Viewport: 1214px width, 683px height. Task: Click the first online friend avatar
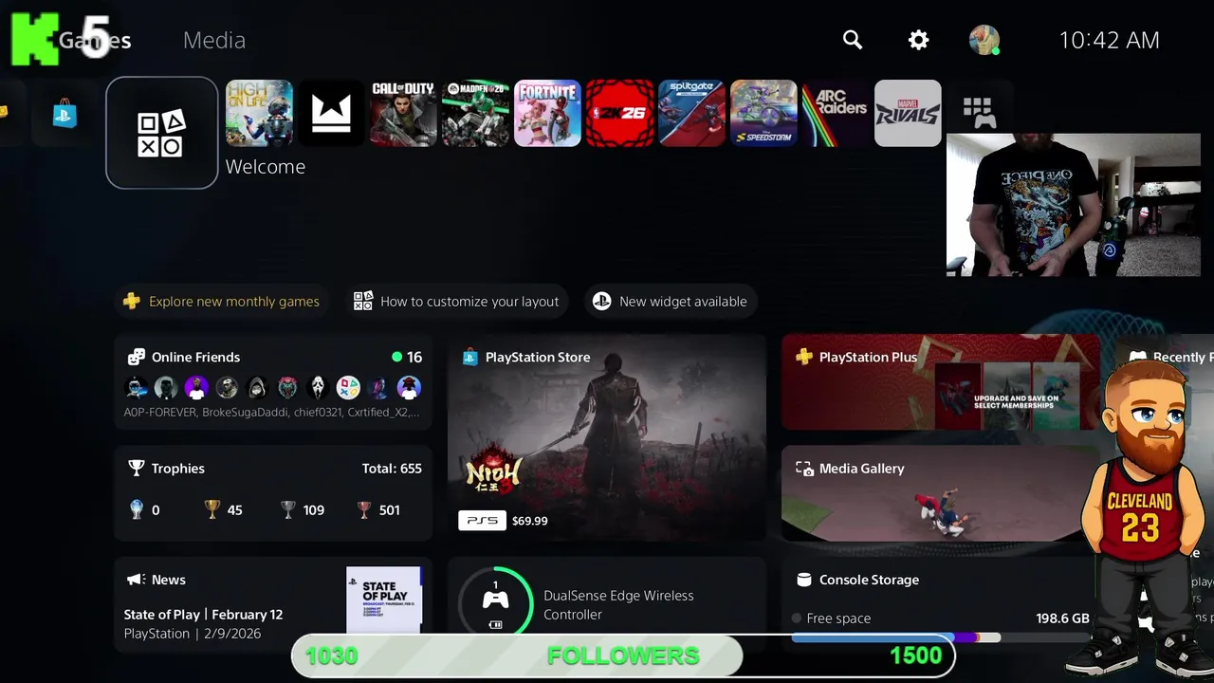[x=137, y=387]
